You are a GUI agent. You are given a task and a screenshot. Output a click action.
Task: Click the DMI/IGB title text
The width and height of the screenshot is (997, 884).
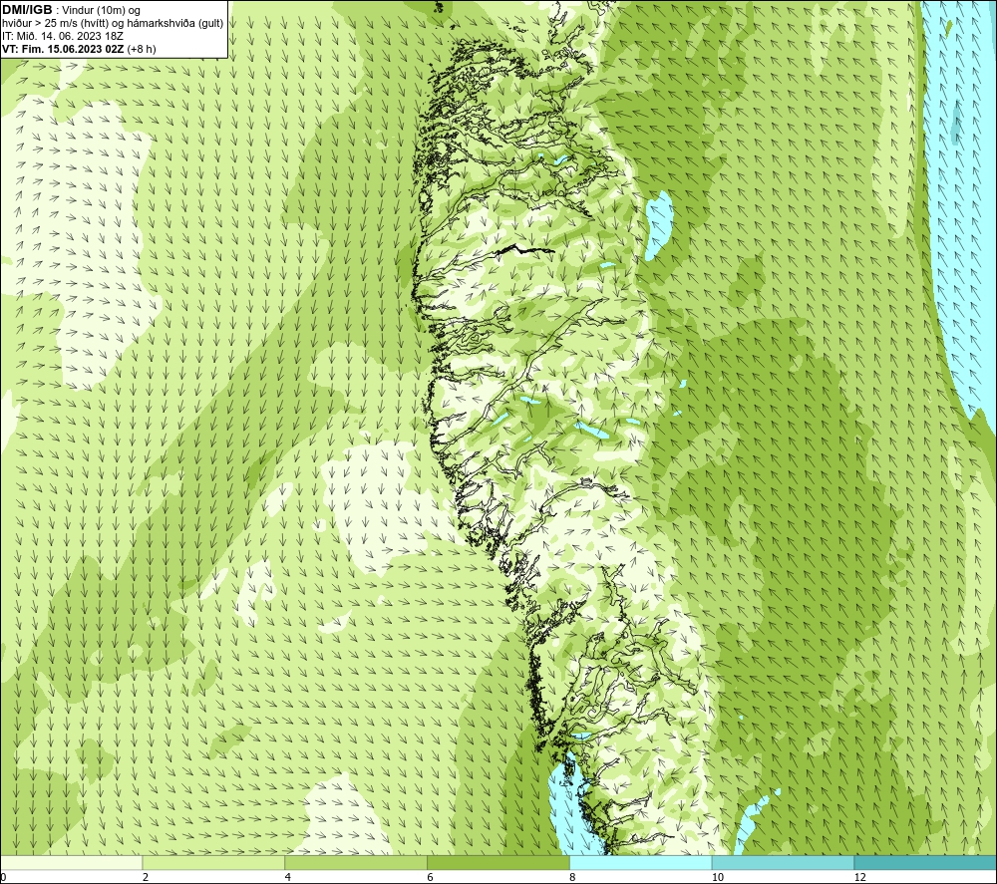[x=27, y=10]
